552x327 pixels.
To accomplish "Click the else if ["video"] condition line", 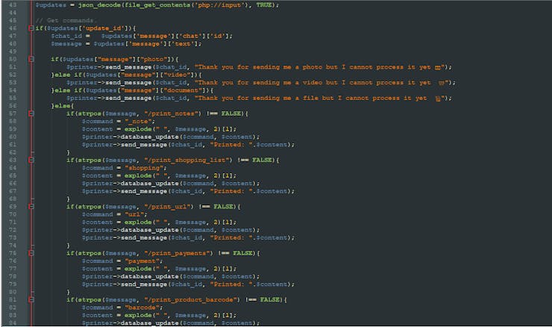I will [126, 75].
